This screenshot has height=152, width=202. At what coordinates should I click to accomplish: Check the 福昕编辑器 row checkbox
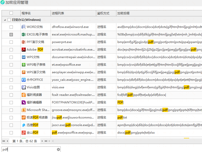(x=11, y=102)
